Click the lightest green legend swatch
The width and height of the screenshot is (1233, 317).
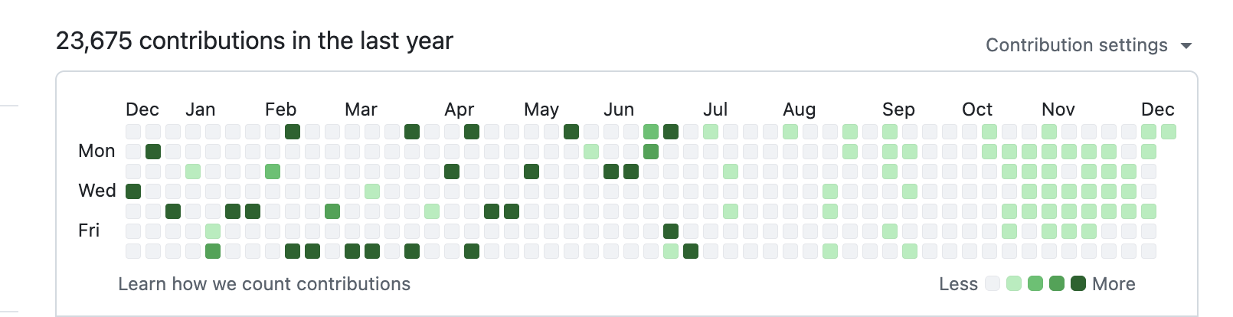click(x=1014, y=284)
